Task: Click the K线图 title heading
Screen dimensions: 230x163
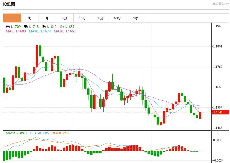Action: (x=9, y=4)
